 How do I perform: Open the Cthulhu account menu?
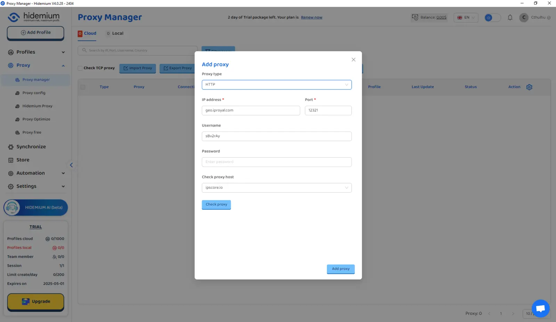540,17
